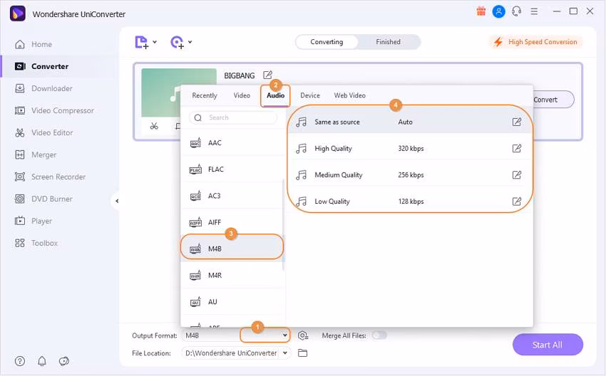606x376 pixels.
Task: Select Medium Quality 256 kbps preset
Action: click(x=410, y=175)
